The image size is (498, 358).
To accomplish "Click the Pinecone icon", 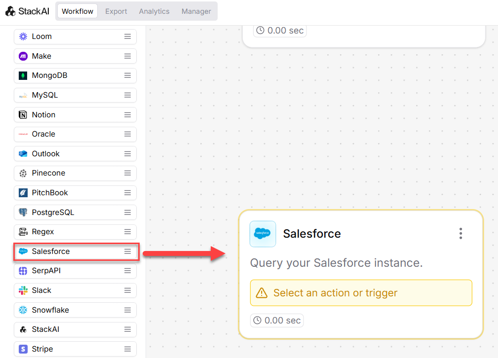I will tap(23, 173).
